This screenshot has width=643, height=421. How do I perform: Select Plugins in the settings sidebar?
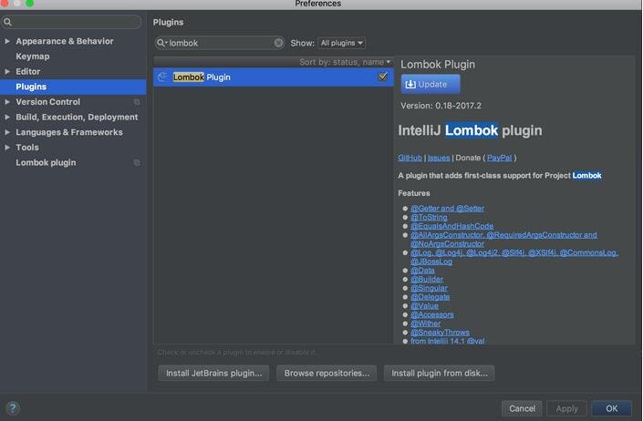coord(31,87)
